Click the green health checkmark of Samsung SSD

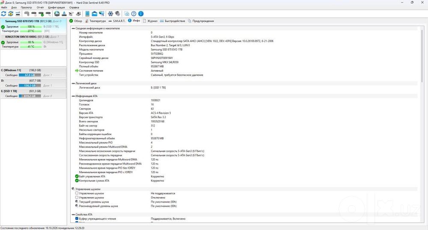tap(3, 27)
